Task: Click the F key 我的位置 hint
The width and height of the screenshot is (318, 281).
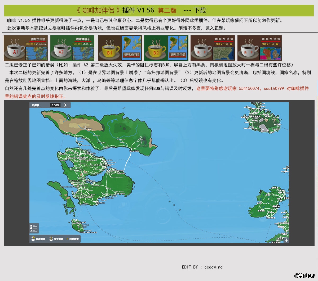Action: 72,239
